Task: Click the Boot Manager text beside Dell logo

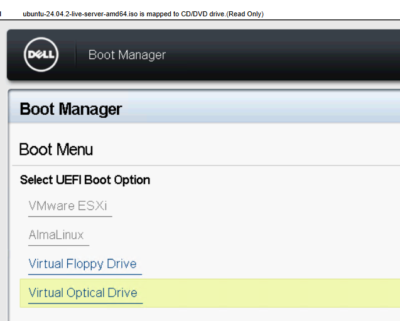Action: pos(127,55)
